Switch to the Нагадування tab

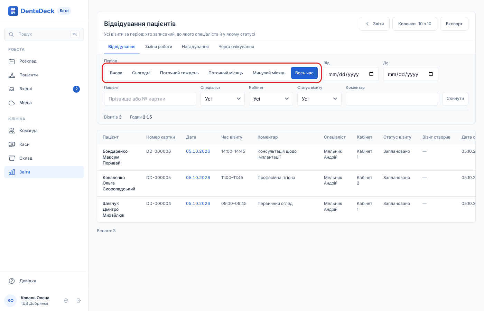[195, 47]
